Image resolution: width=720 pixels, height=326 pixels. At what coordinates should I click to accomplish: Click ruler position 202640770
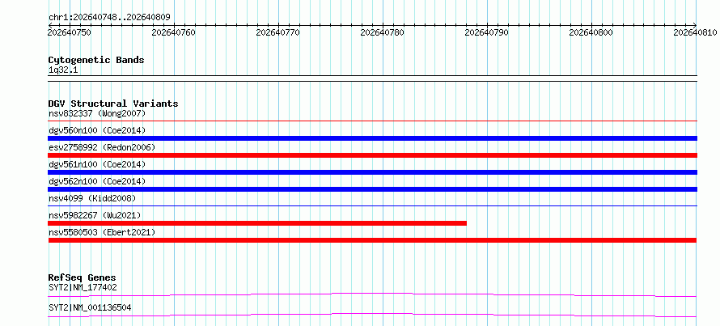point(277,32)
